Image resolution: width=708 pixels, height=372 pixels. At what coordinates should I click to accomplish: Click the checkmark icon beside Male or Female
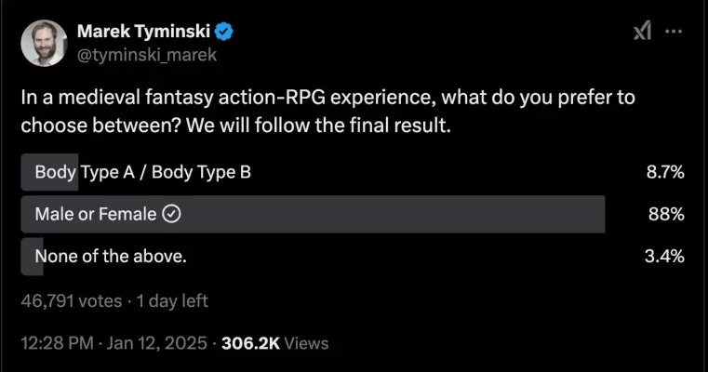tap(171, 214)
